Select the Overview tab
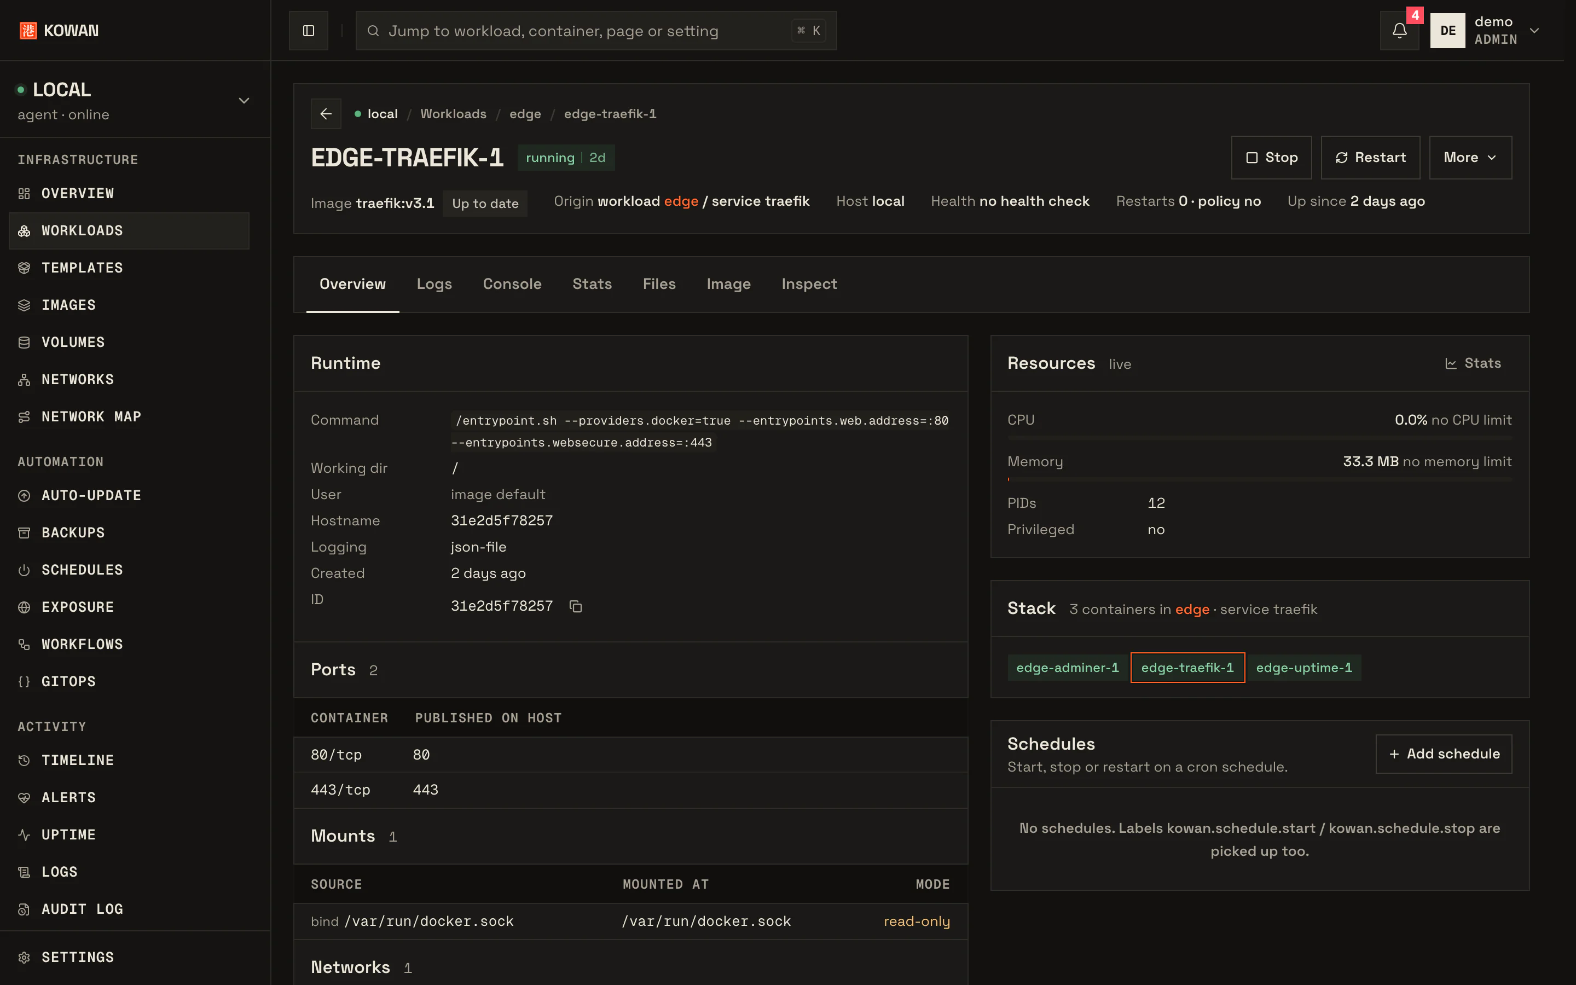Image resolution: width=1576 pixels, height=985 pixels. (352, 284)
